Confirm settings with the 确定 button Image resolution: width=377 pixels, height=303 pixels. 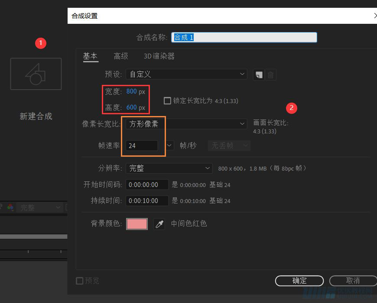click(x=299, y=280)
